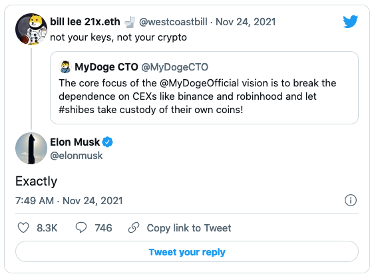Image resolution: width=374 pixels, height=278 pixels.
Task: Click the Twitter bird logo
Action: point(351,21)
